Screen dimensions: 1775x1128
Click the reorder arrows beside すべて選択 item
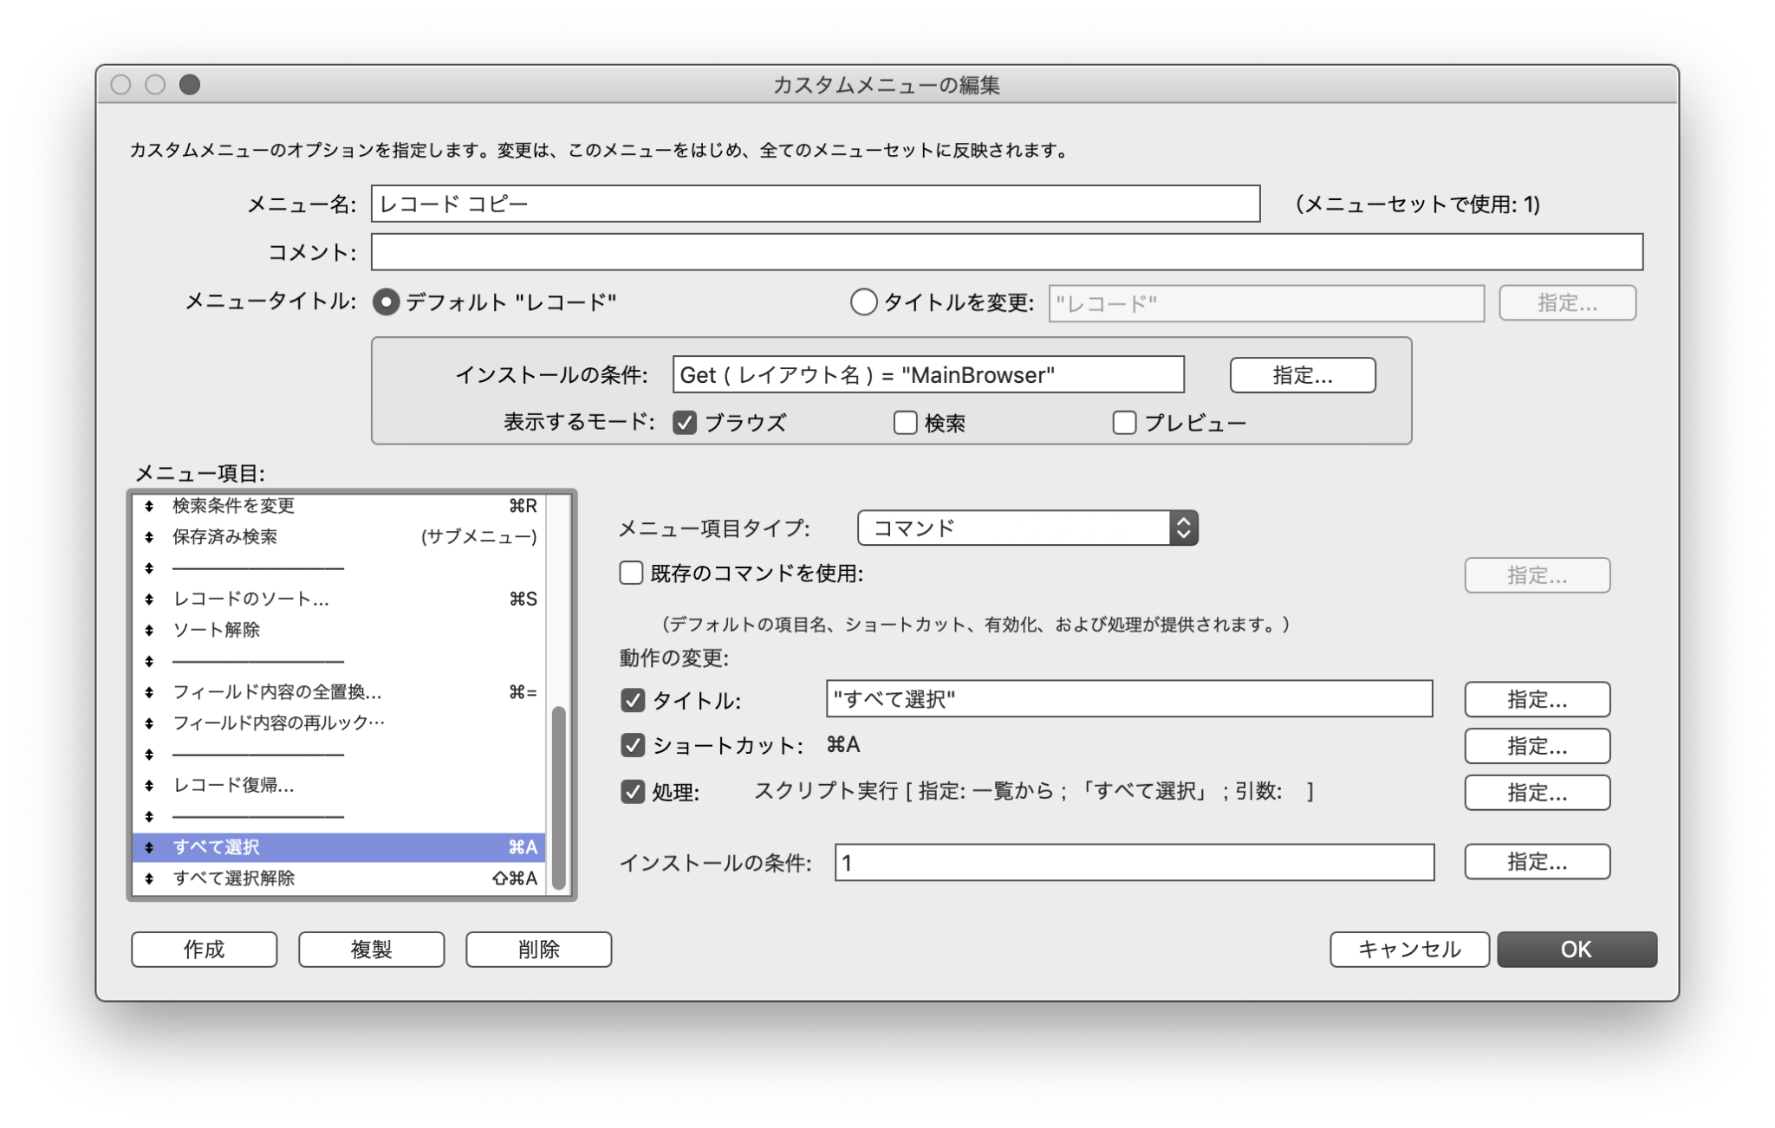point(147,847)
